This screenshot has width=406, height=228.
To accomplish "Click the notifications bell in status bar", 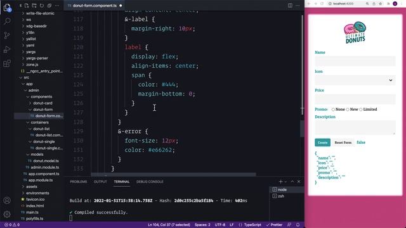I will 298,225.
